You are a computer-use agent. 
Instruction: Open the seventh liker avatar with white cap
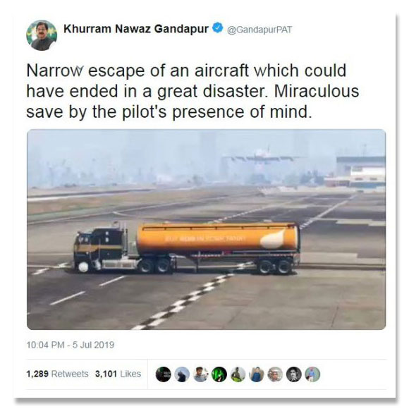click(x=275, y=374)
